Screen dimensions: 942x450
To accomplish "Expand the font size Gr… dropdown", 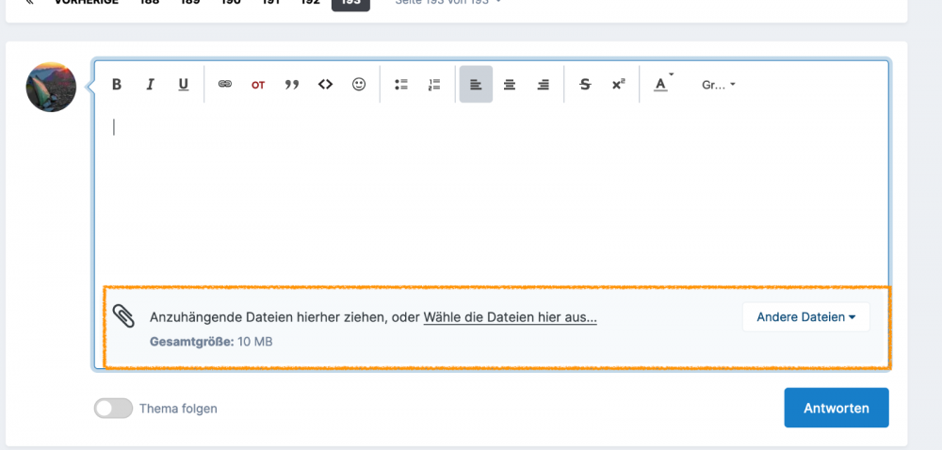I will click(718, 85).
